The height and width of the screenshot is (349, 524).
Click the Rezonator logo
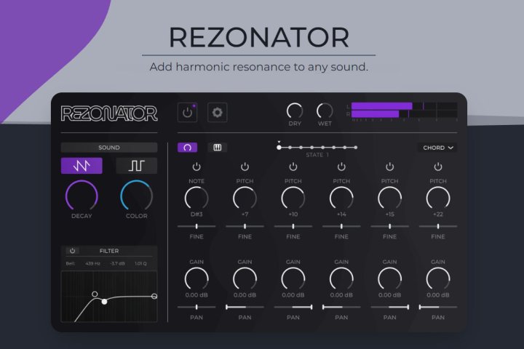(x=109, y=113)
